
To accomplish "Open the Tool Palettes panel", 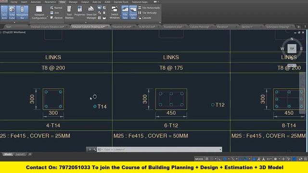I will click(x=69, y=12).
